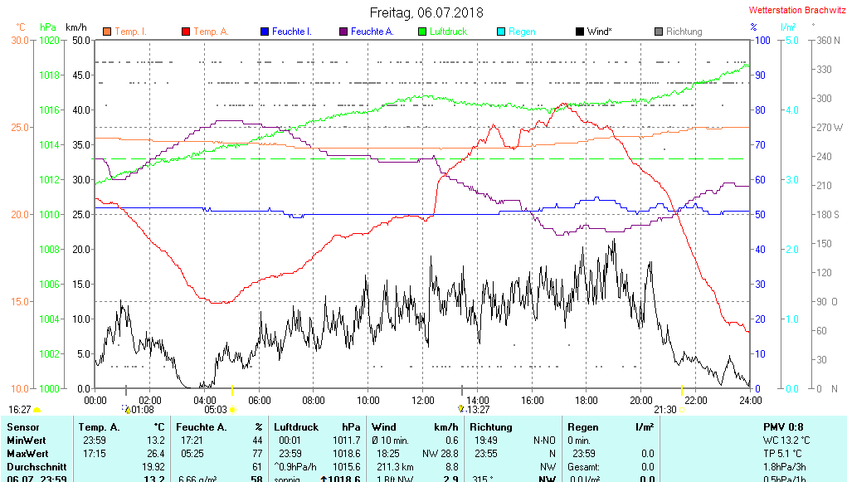This screenshot has height=482, width=847.
Task: Select the purple Feuchte A. legend square
Action: (x=343, y=32)
